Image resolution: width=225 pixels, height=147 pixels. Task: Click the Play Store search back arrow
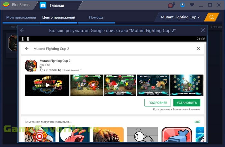(x=27, y=49)
